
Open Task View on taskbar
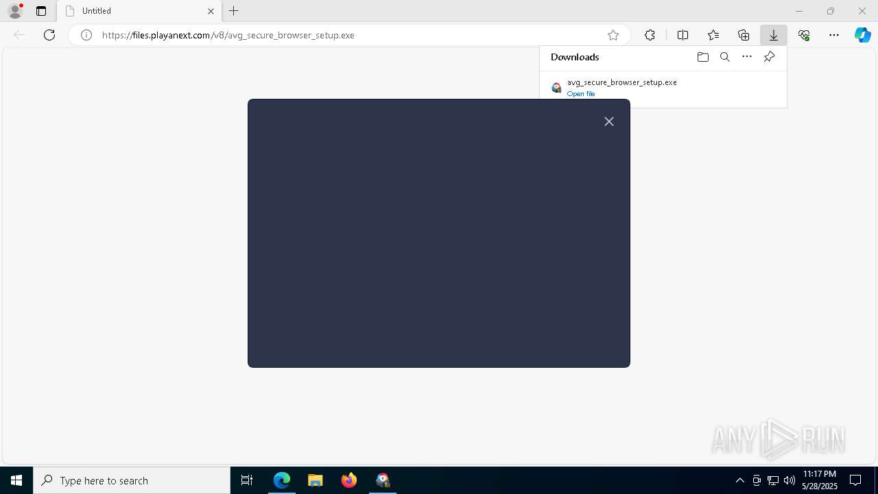click(247, 480)
